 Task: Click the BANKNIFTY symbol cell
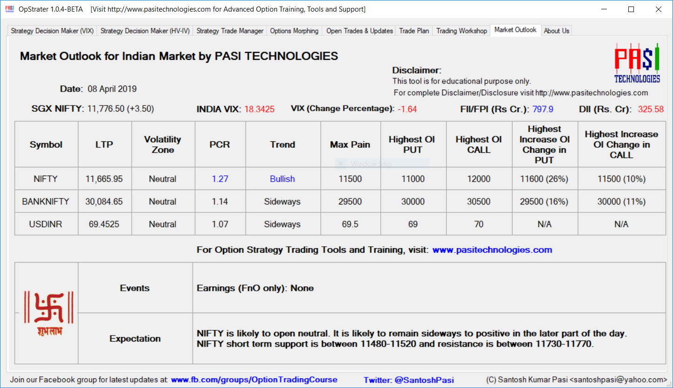tap(46, 202)
